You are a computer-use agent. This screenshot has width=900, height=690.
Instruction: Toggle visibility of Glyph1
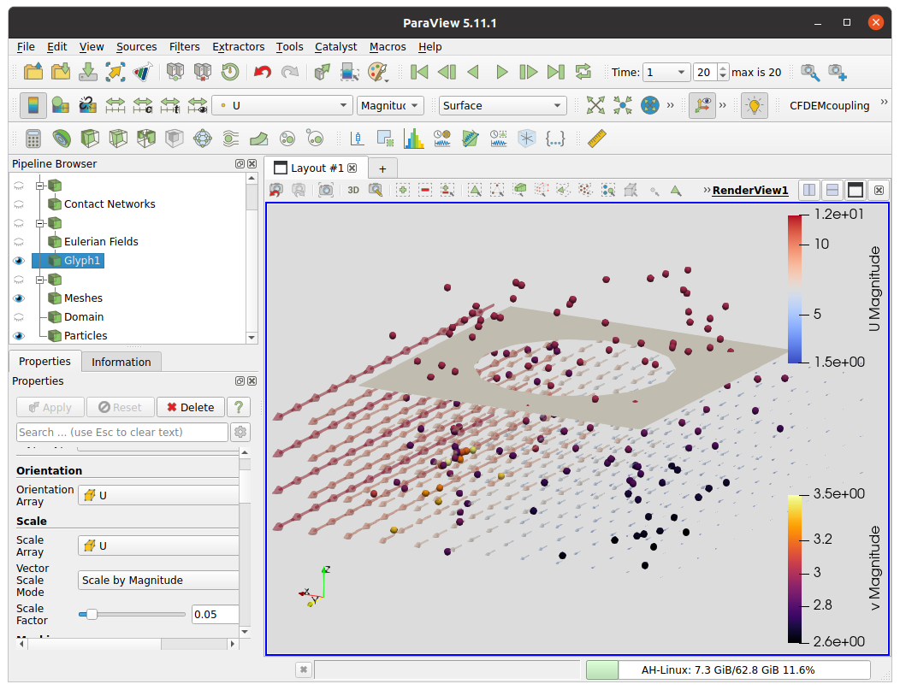(x=19, y=261)
